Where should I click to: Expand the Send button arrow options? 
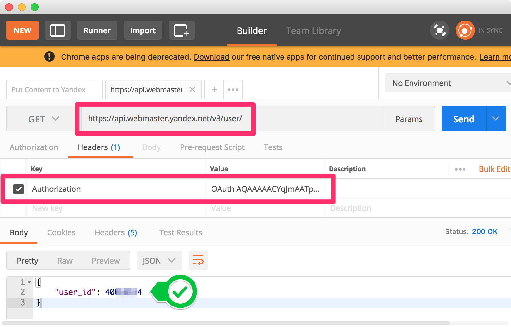pos(496,119)
